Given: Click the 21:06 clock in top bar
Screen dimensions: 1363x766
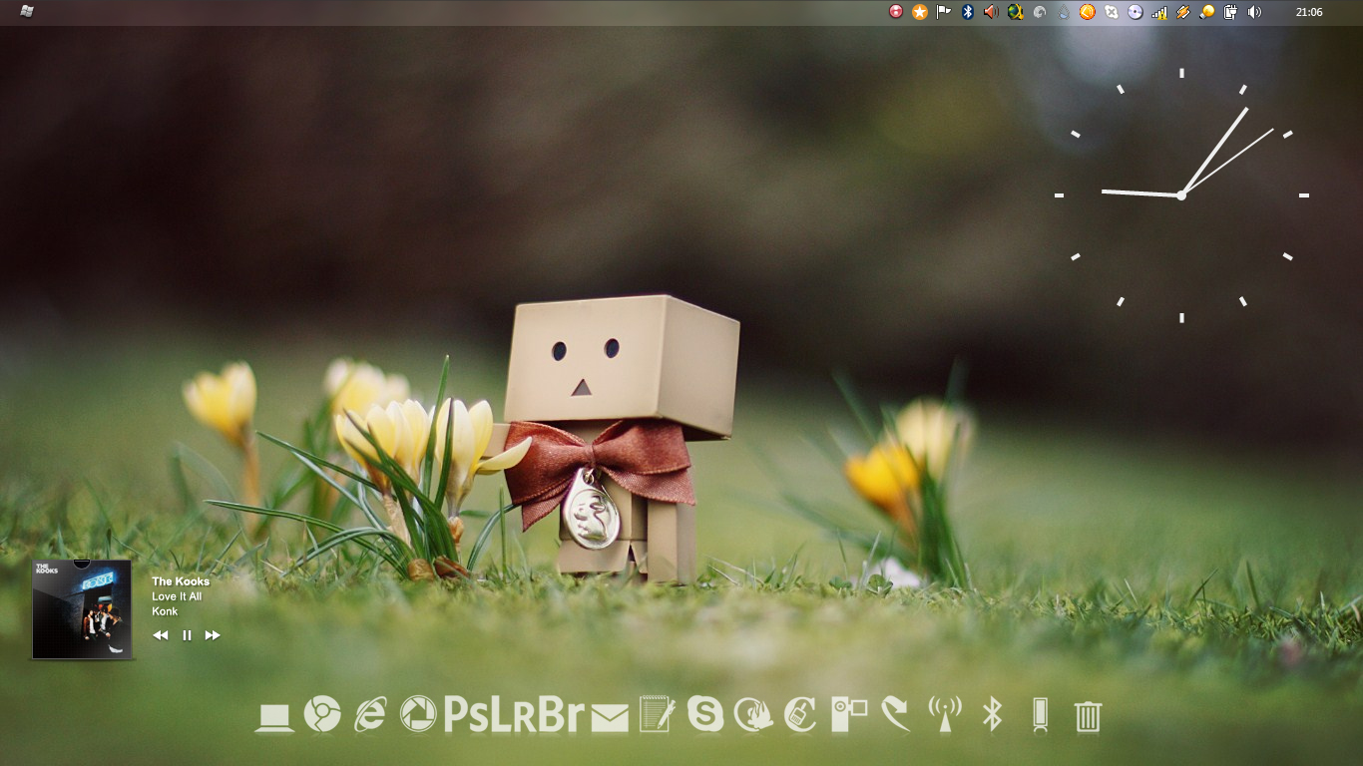Looking at the screenshot, I should 1309,12.
